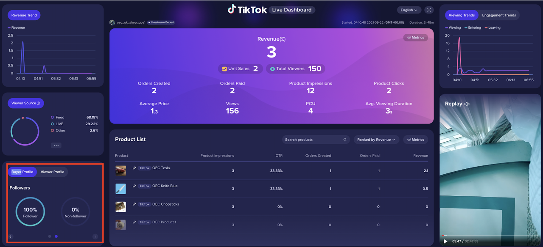Open the English language dropdown

pyautogui.click(x=409, y=10)
